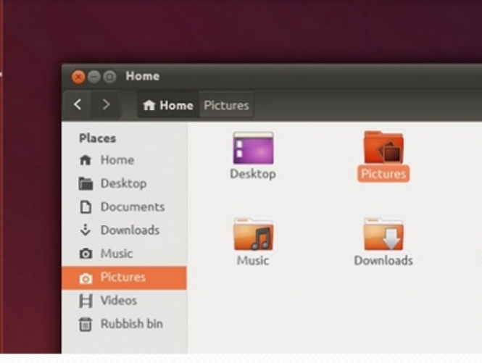The width and height of the screenshot is (482, 363).
Task: Maximize the file manager window
Action: [109, 76]
